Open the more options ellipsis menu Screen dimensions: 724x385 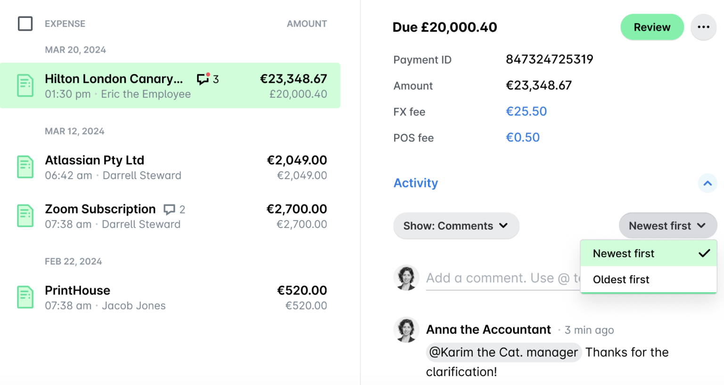tap(703, 27)
